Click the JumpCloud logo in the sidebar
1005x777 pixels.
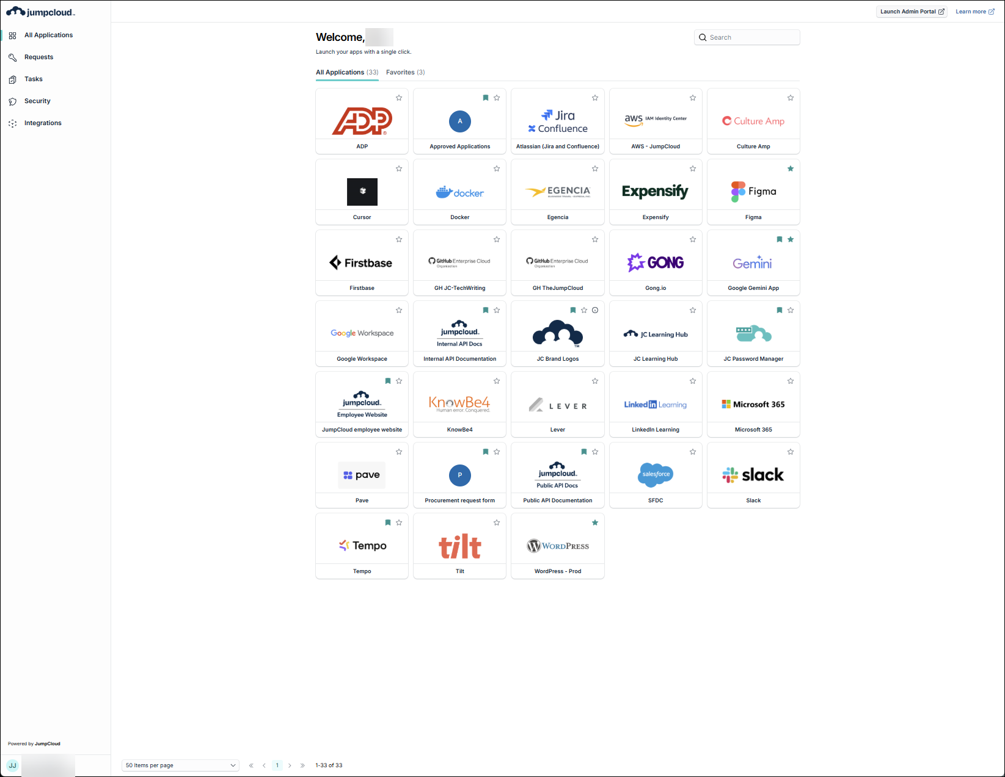pos(40,12)
